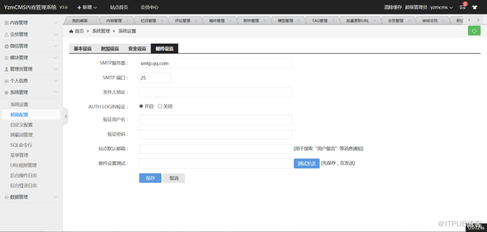Open the 我的桌面 page tab
The height and width of the screenshot is (232, 487).
pyautogui.click(x=80, y=21)
